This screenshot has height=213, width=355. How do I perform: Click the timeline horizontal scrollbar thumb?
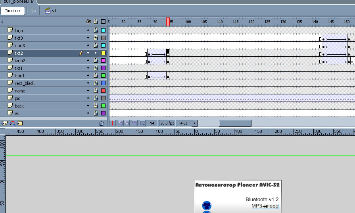click(235, 123)
